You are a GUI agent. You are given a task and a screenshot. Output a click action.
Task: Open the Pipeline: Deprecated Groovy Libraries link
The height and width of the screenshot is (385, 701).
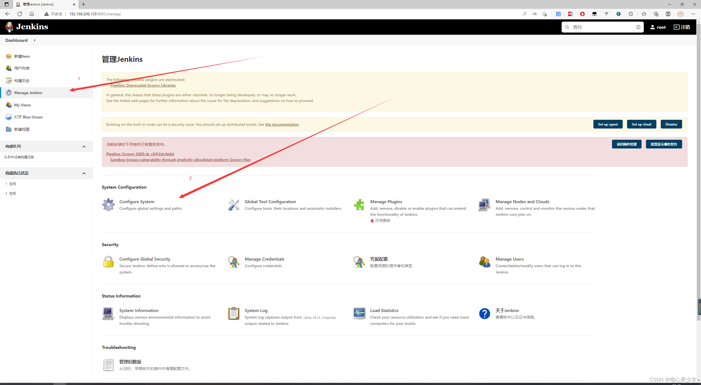pyautogui.click(x=143, y=85)
